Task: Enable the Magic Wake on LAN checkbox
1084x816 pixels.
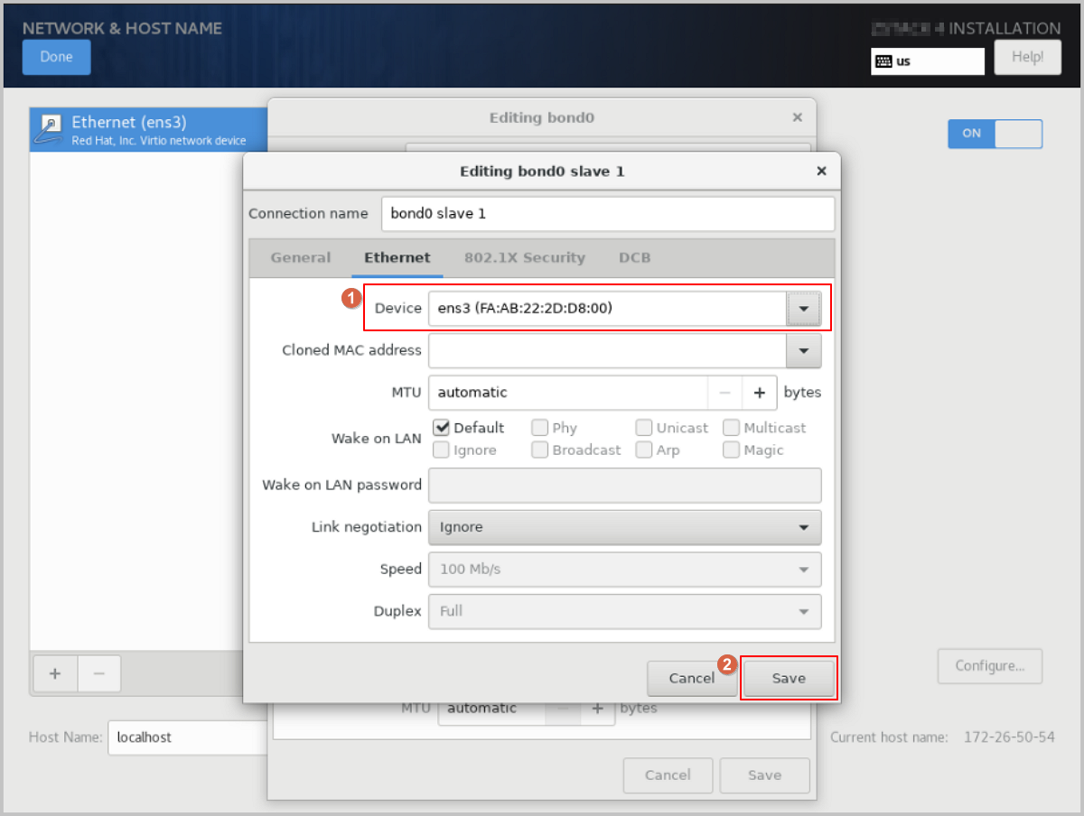Action: (x=731, y=450)
